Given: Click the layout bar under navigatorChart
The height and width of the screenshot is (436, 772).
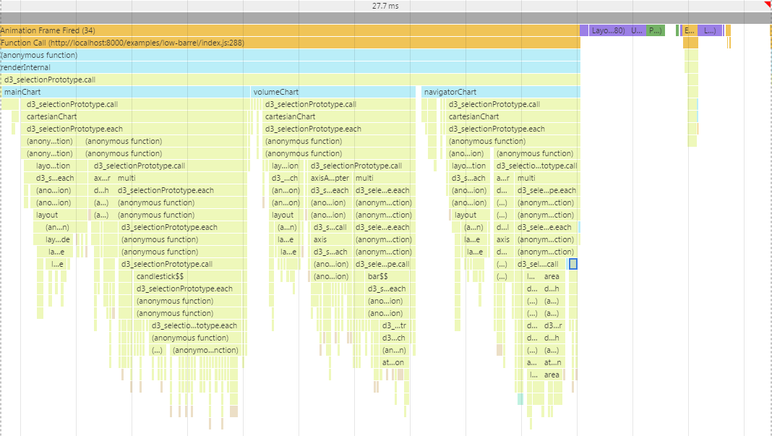Looking at the screenshot, I should click(x=470, y=215).
